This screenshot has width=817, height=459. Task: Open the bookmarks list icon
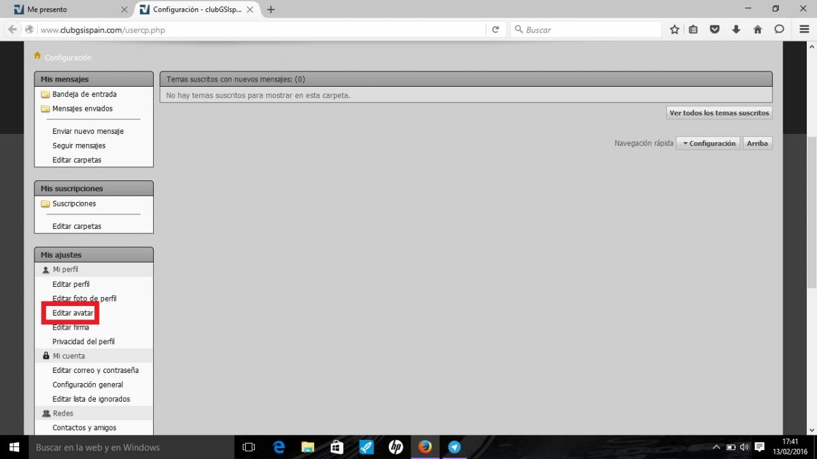(693, 29)
